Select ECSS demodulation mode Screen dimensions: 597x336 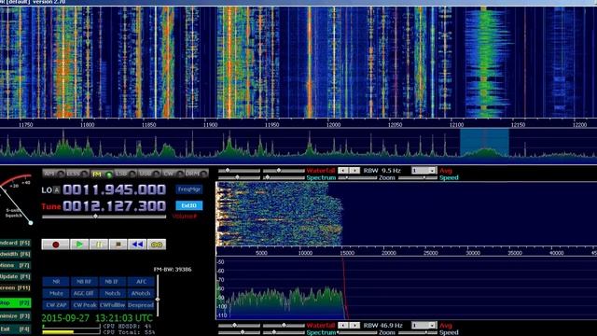pyautogui.click(x=77, y=174)
